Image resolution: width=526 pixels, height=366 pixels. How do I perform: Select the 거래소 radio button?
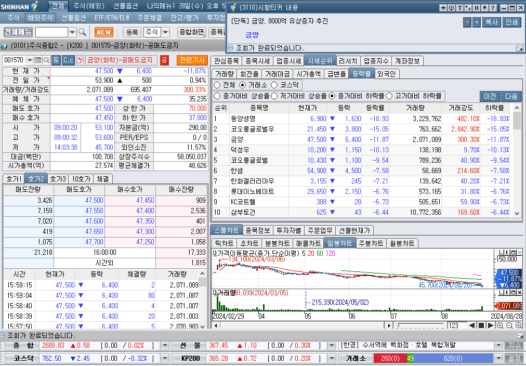point(242,85)
